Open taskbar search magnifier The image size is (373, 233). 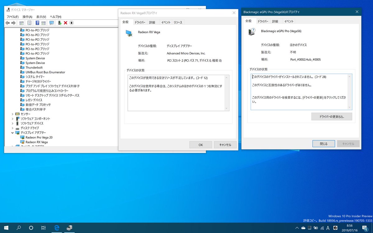tap(19, 228)
